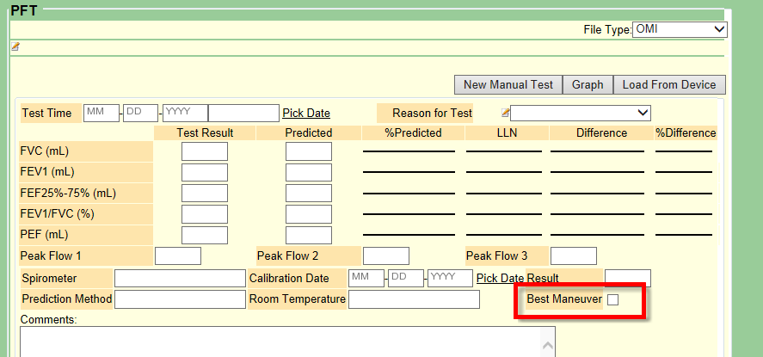The width and height of the screenshot is (763, 357).
Task: Focus the Prediction Method field
Action: point(180,299)
